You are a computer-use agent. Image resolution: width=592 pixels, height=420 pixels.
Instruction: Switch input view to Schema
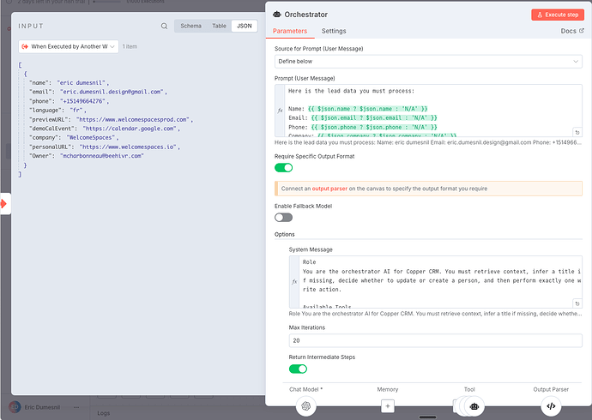[x=190, y=26]
